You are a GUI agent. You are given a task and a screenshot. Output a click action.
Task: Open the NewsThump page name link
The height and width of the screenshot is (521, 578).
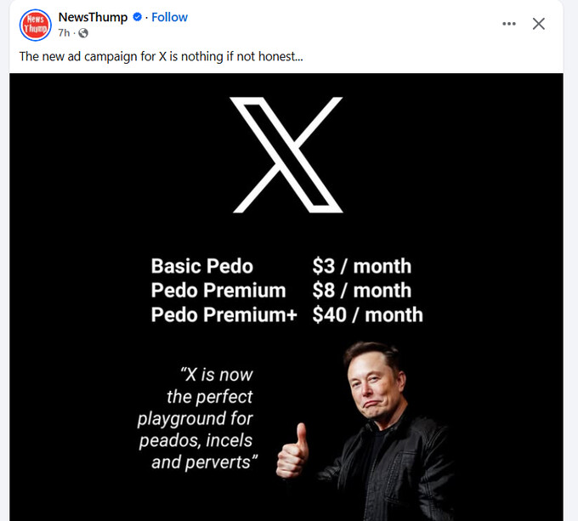click(x=93, y=17)
